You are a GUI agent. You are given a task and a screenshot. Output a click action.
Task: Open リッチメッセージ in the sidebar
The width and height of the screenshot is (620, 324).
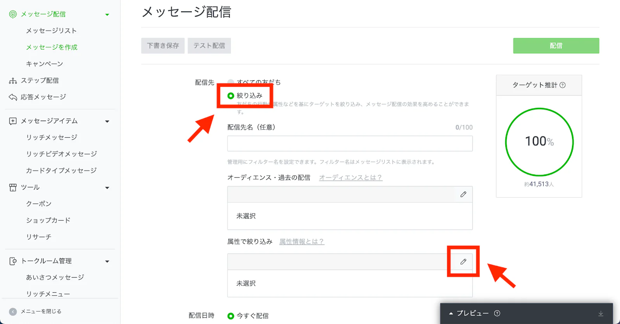[52, 138]
